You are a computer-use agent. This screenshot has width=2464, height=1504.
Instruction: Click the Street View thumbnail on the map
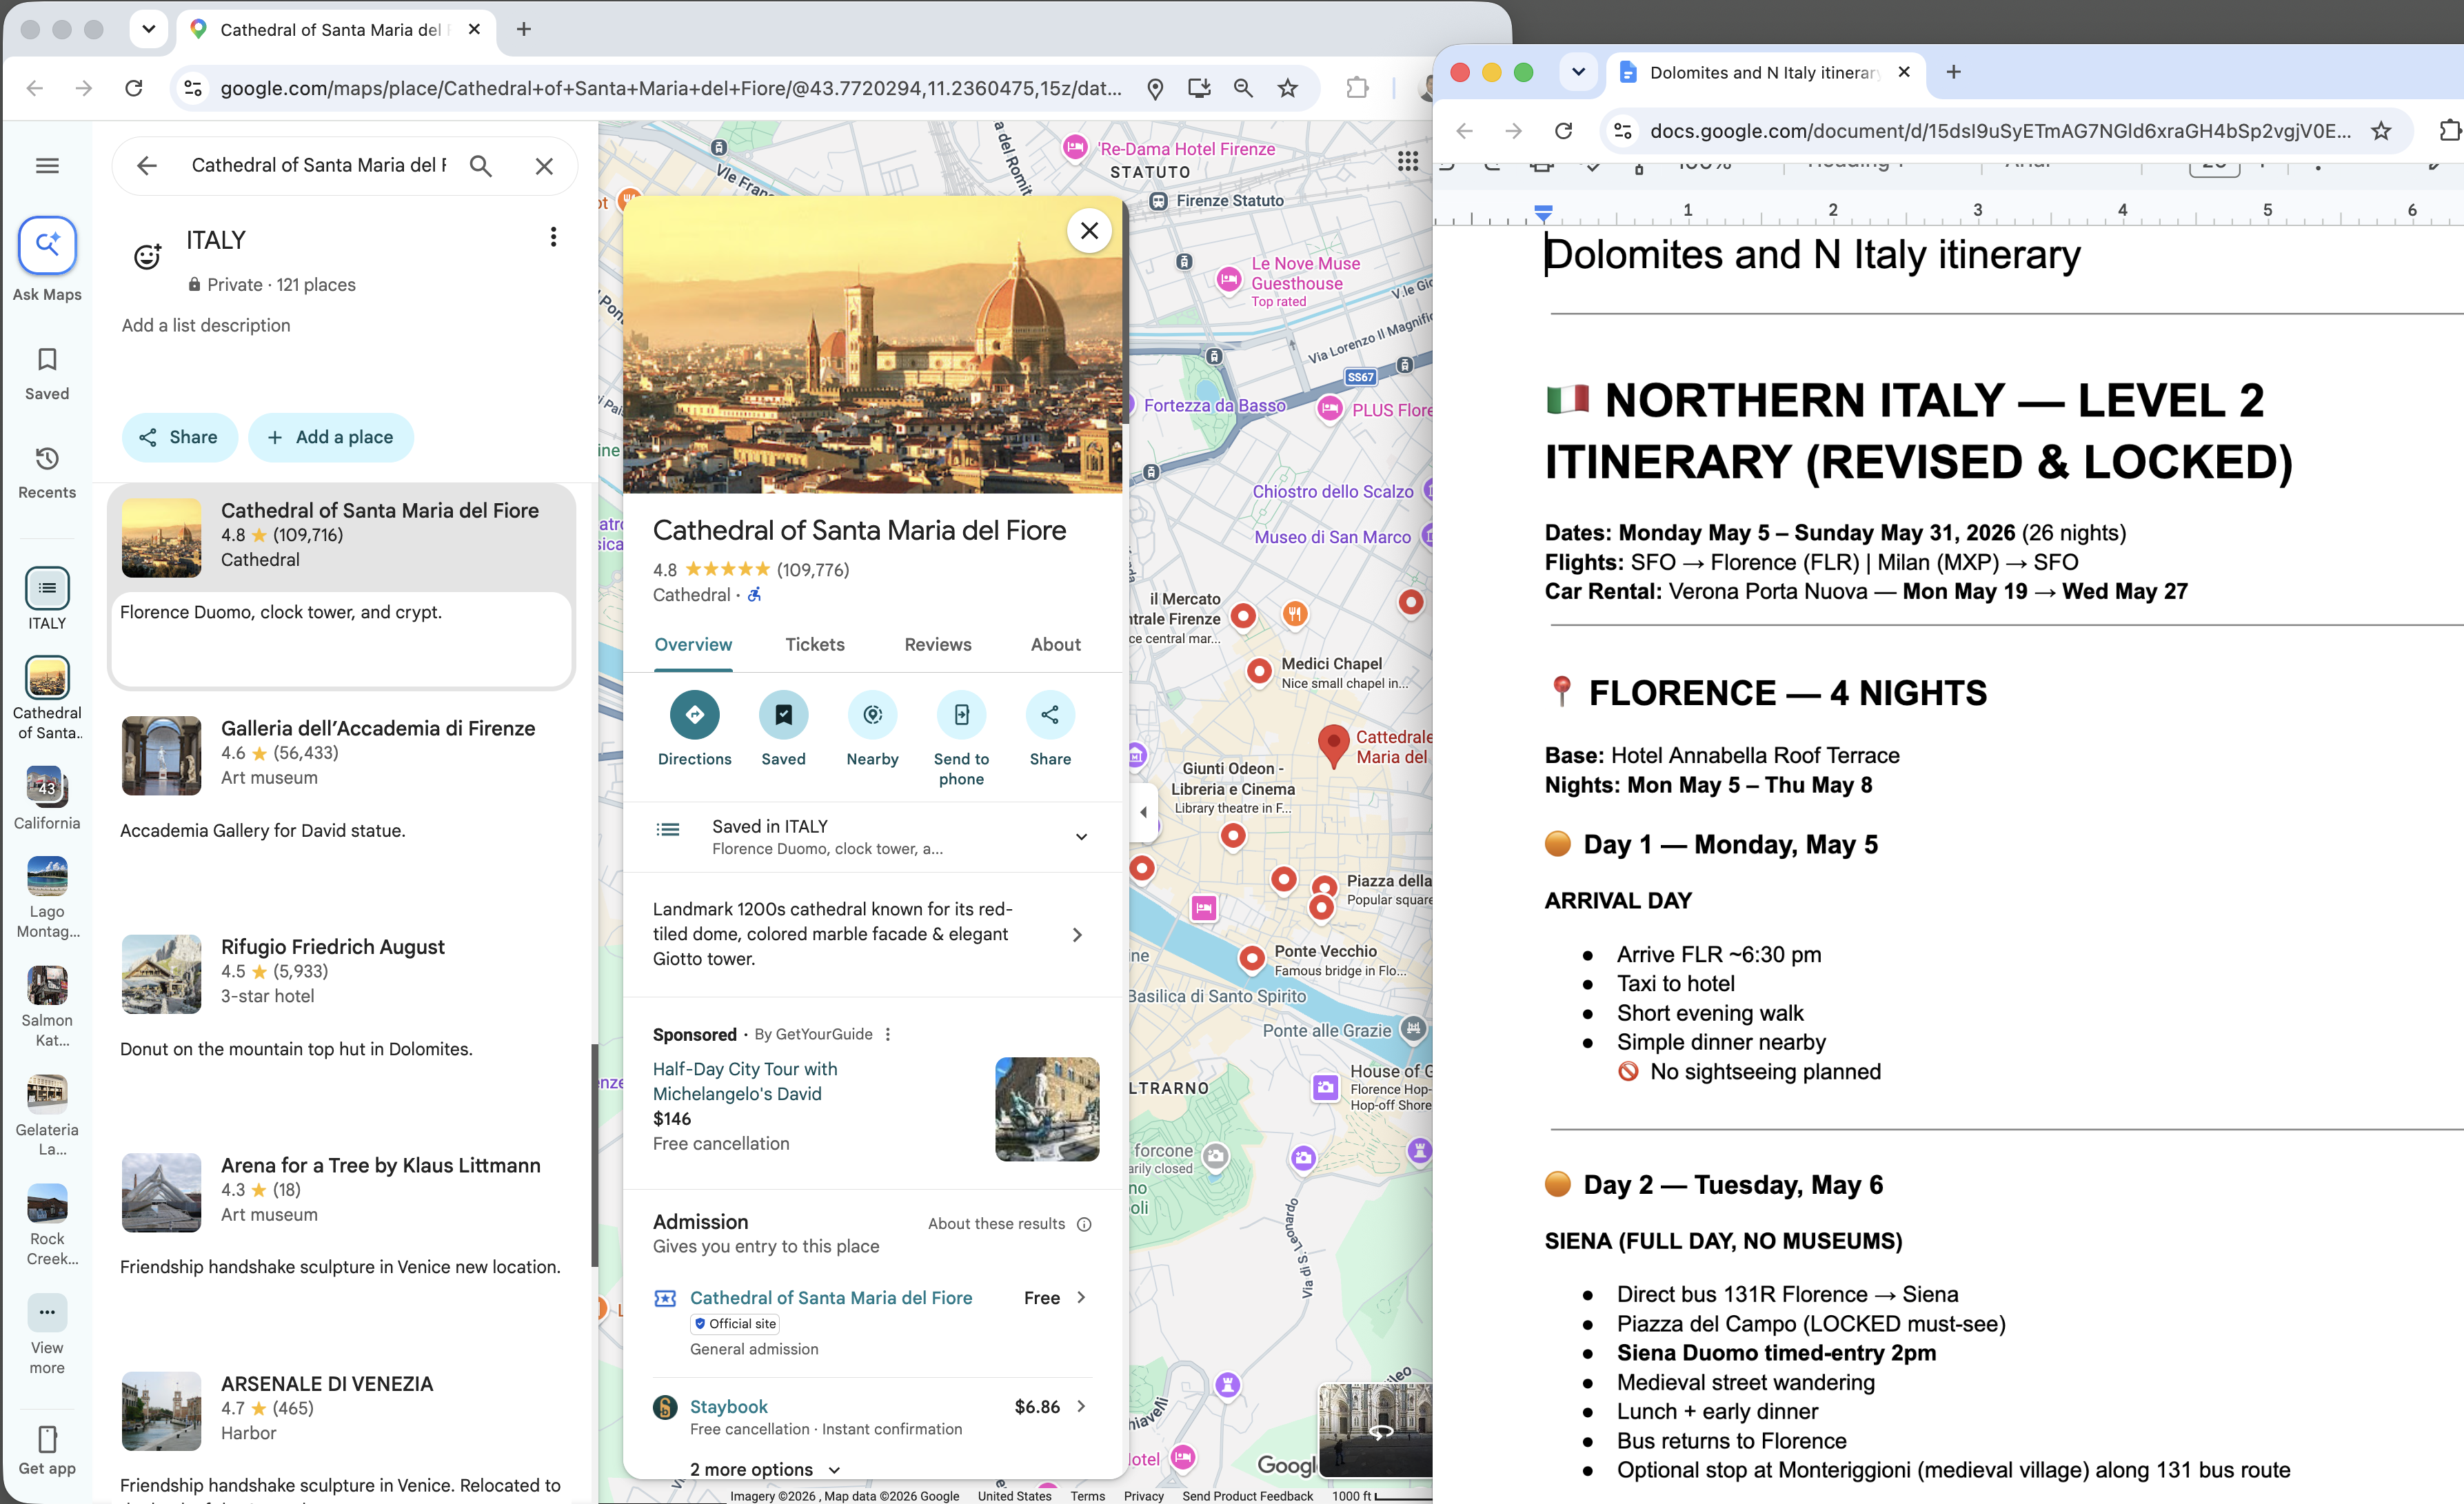tap(1377, 1430)
